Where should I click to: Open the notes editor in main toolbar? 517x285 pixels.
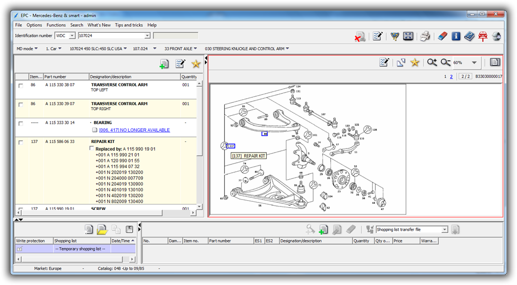tap(378, 36)
